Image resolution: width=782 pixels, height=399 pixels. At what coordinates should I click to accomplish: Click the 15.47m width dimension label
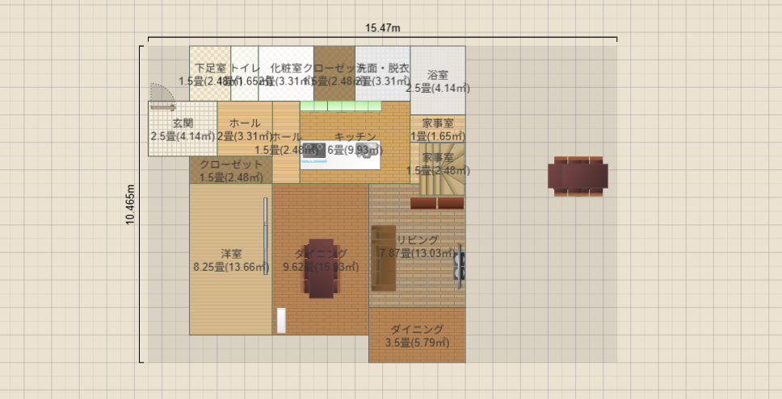(383, 28)
